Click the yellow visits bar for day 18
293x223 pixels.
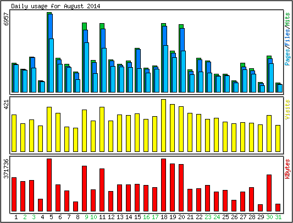(163, 126)
